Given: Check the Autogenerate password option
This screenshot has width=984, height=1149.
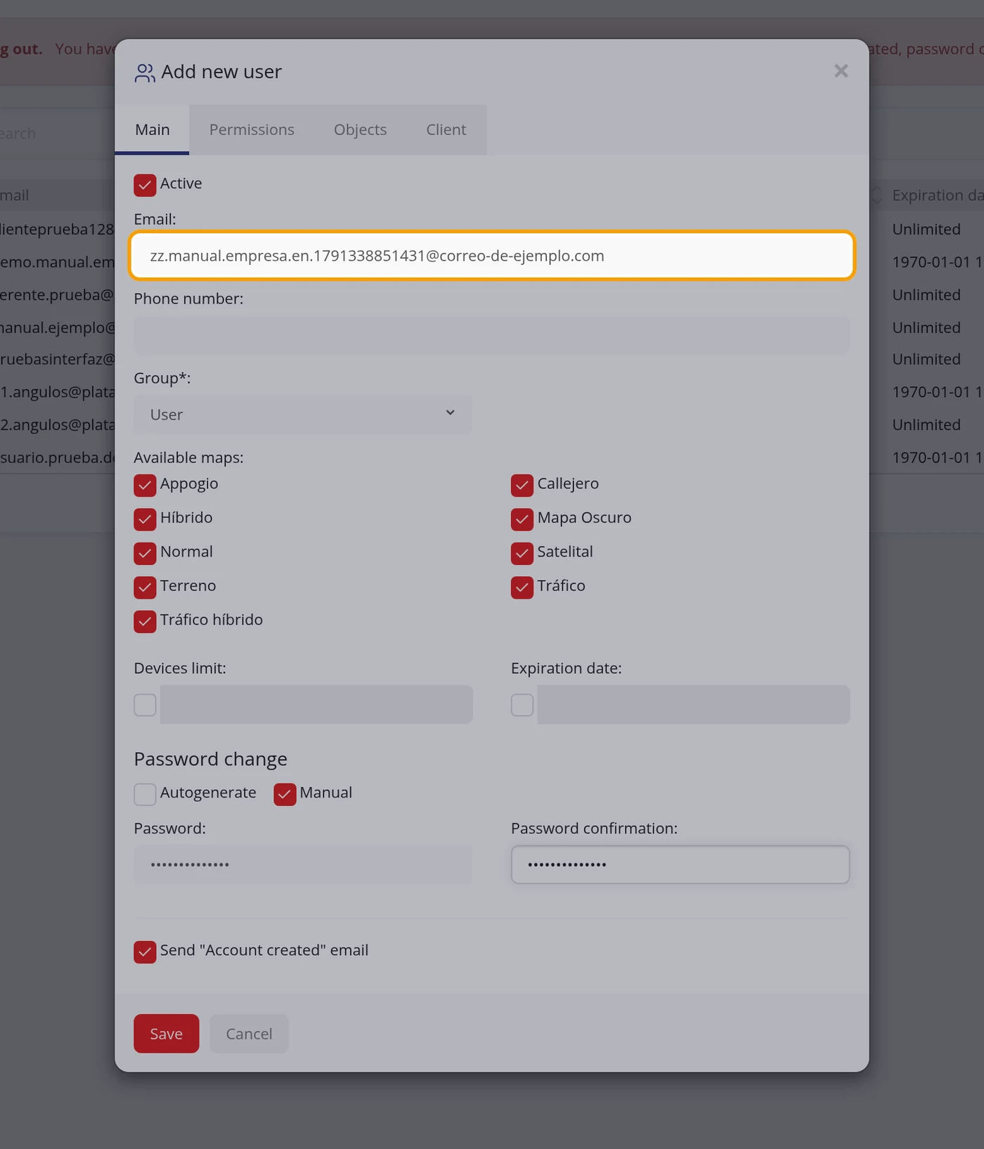Looking at the screenshot, I should pyautogui.click(x=145, y=794).
